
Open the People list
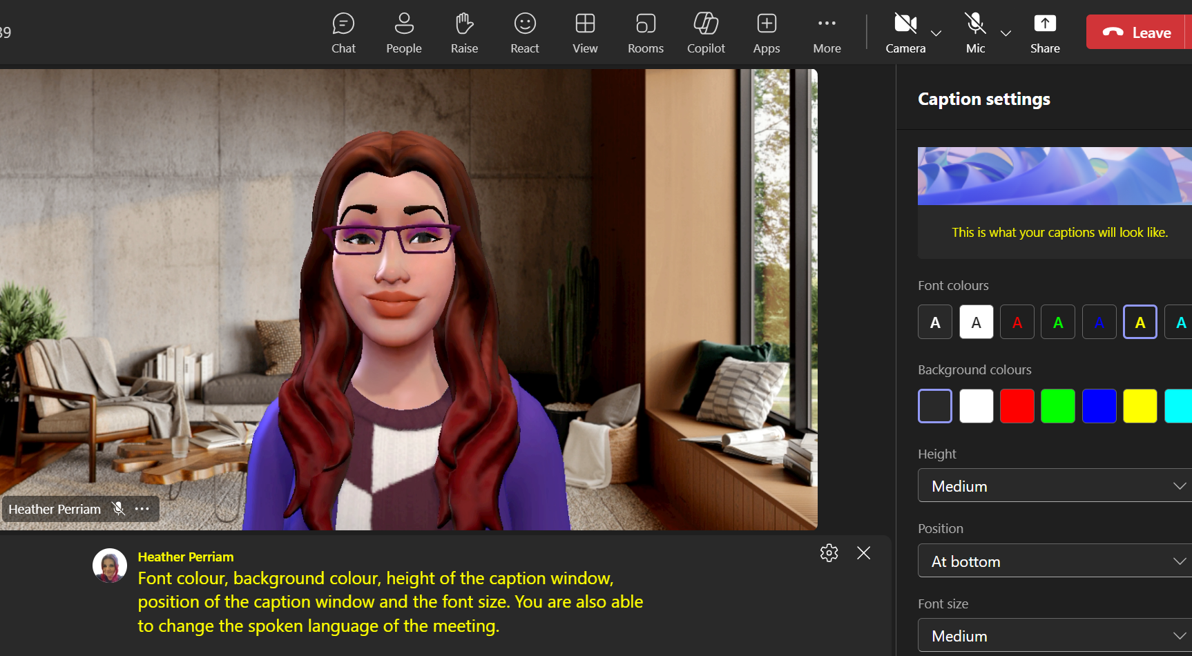[x=403, y=32]
